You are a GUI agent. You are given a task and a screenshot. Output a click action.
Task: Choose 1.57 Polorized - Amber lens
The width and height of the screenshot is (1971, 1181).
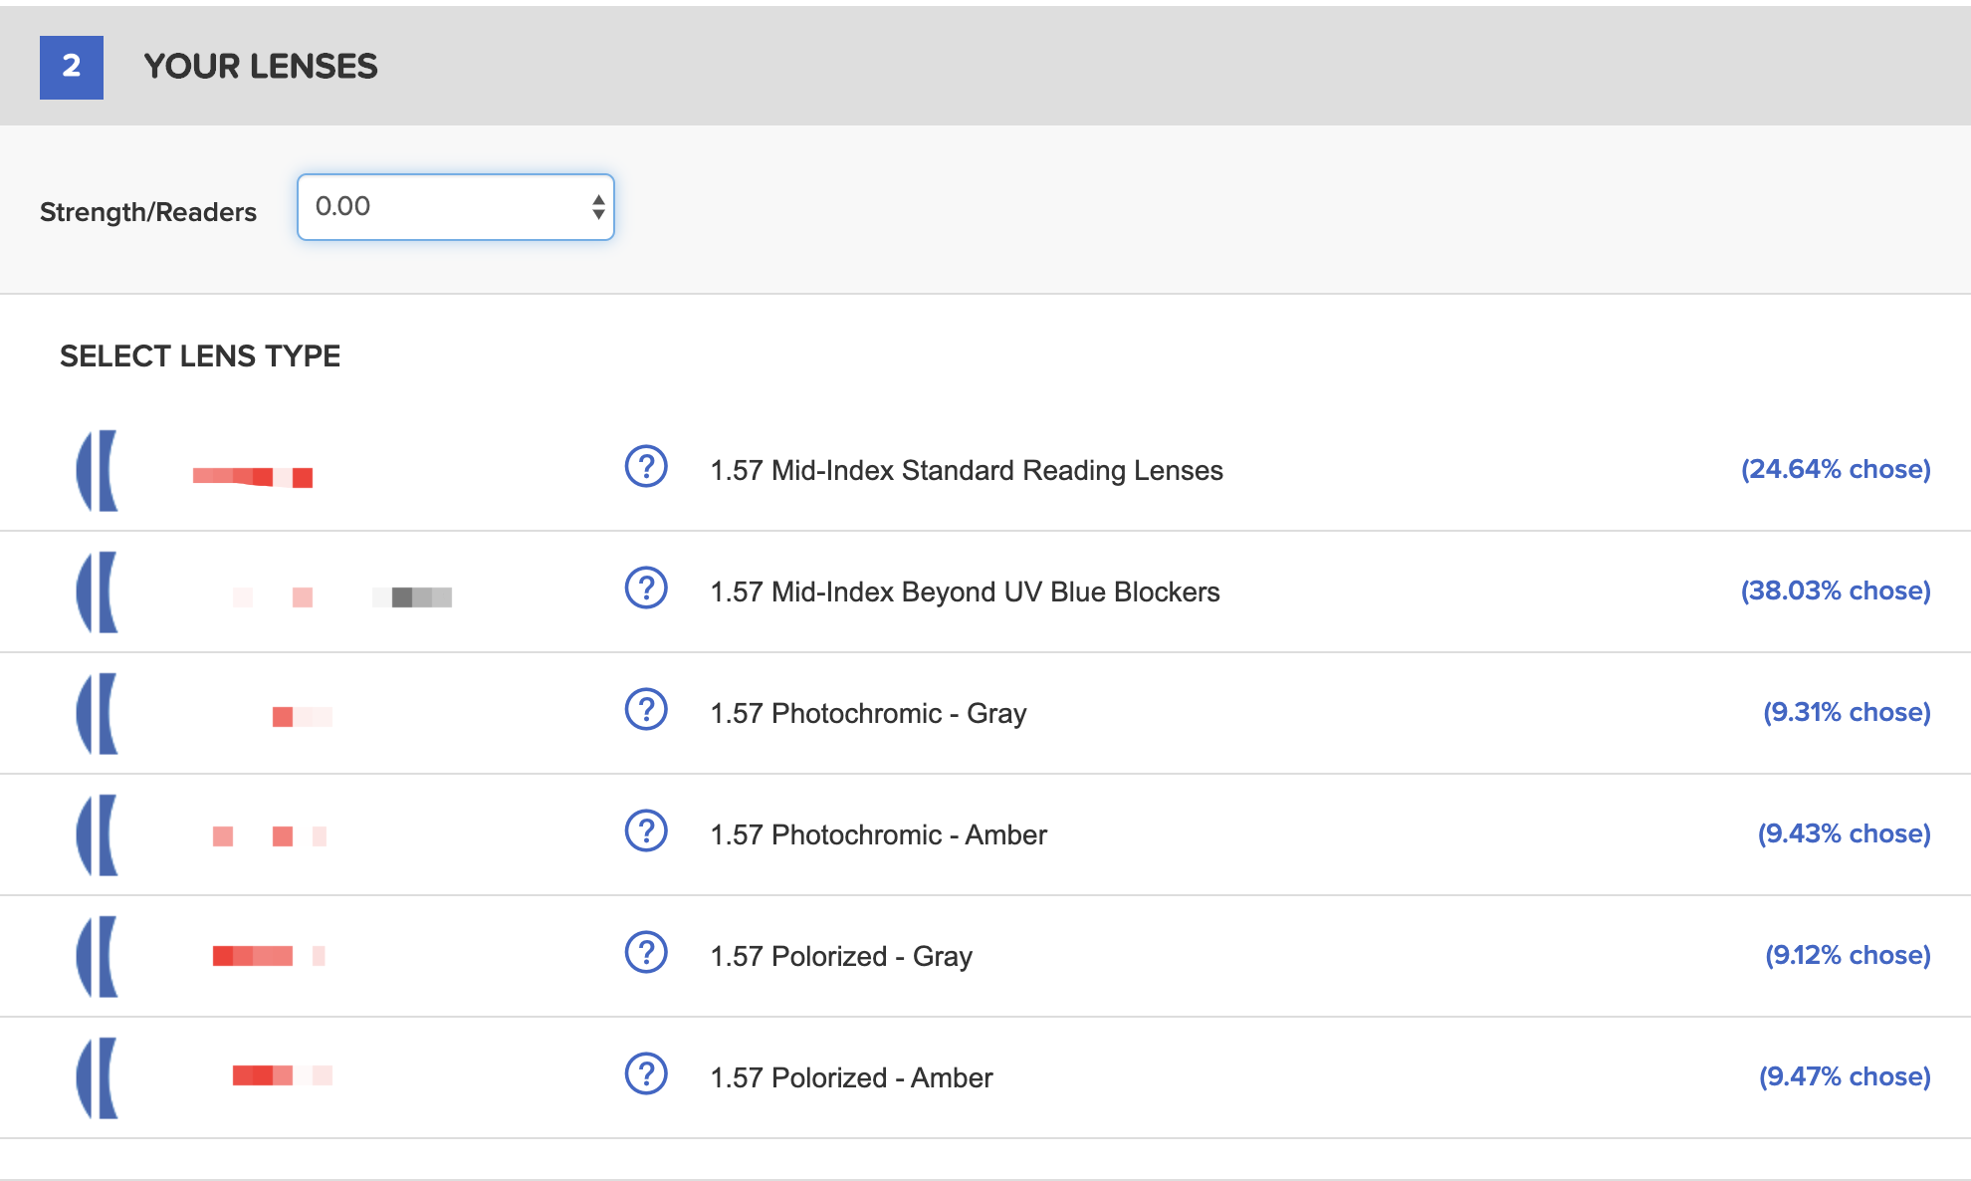851,1077
